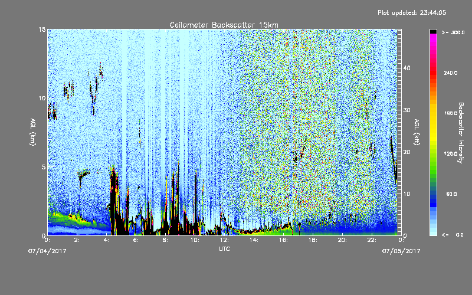
Task: Click the "60.0" colorbar value
Action: coord(451,194)
